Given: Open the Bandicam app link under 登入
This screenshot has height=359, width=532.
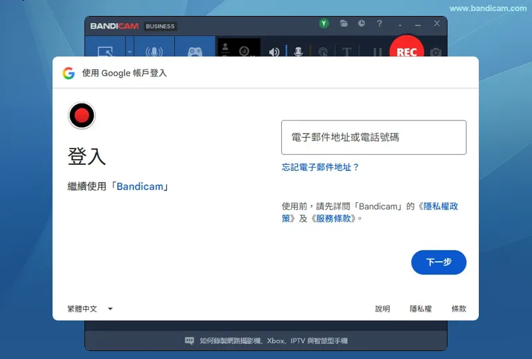Looking at the screenshot, I should tap(140, 187).
